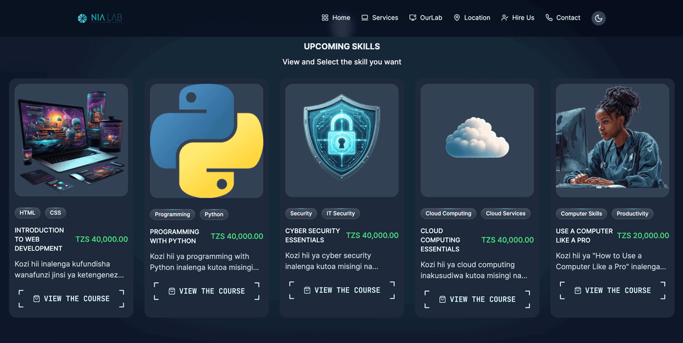Click the web development TZS 40,000.00 price
The image size is (683, 343).
coord(101,239)
